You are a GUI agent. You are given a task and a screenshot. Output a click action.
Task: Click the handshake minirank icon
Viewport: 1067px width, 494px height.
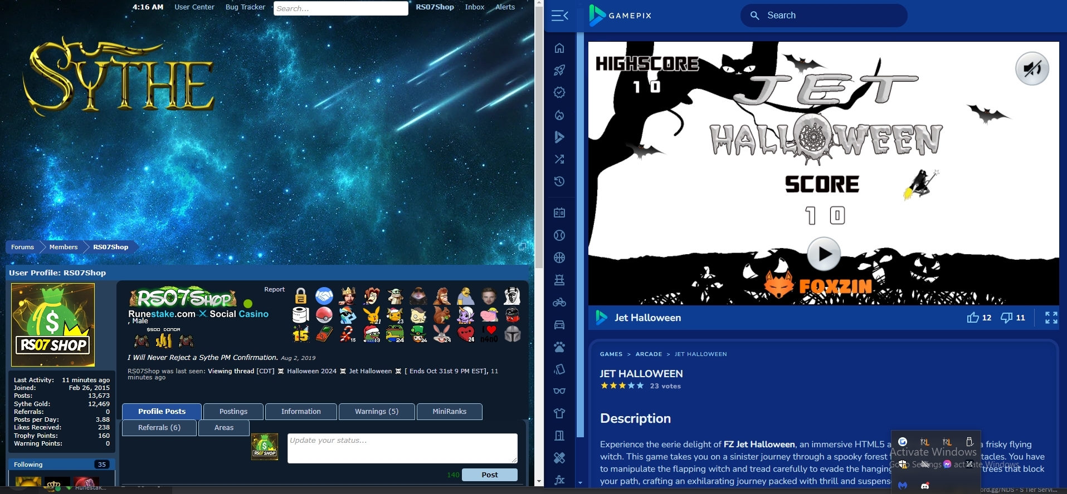[x=324, y=296]
